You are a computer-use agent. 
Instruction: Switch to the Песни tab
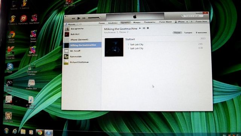coord(102,23)
